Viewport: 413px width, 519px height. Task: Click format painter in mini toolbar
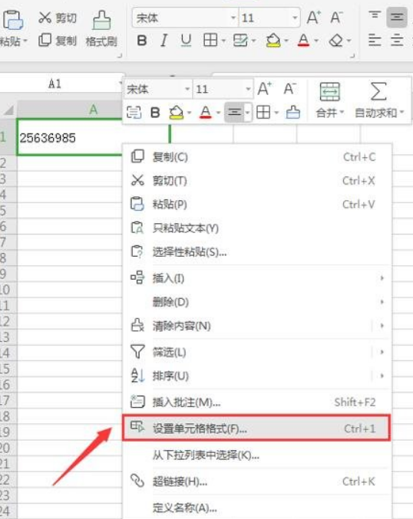293,113
